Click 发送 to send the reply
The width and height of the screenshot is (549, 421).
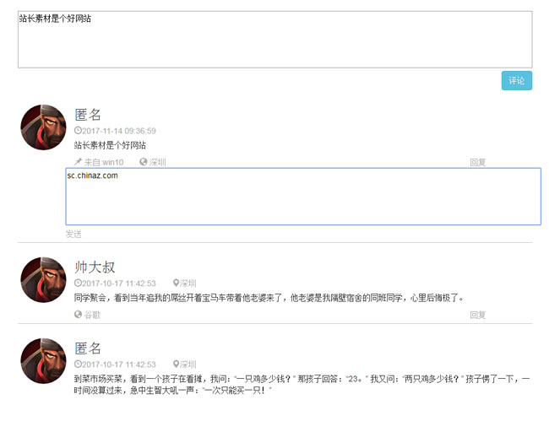[x=73, y=234]
